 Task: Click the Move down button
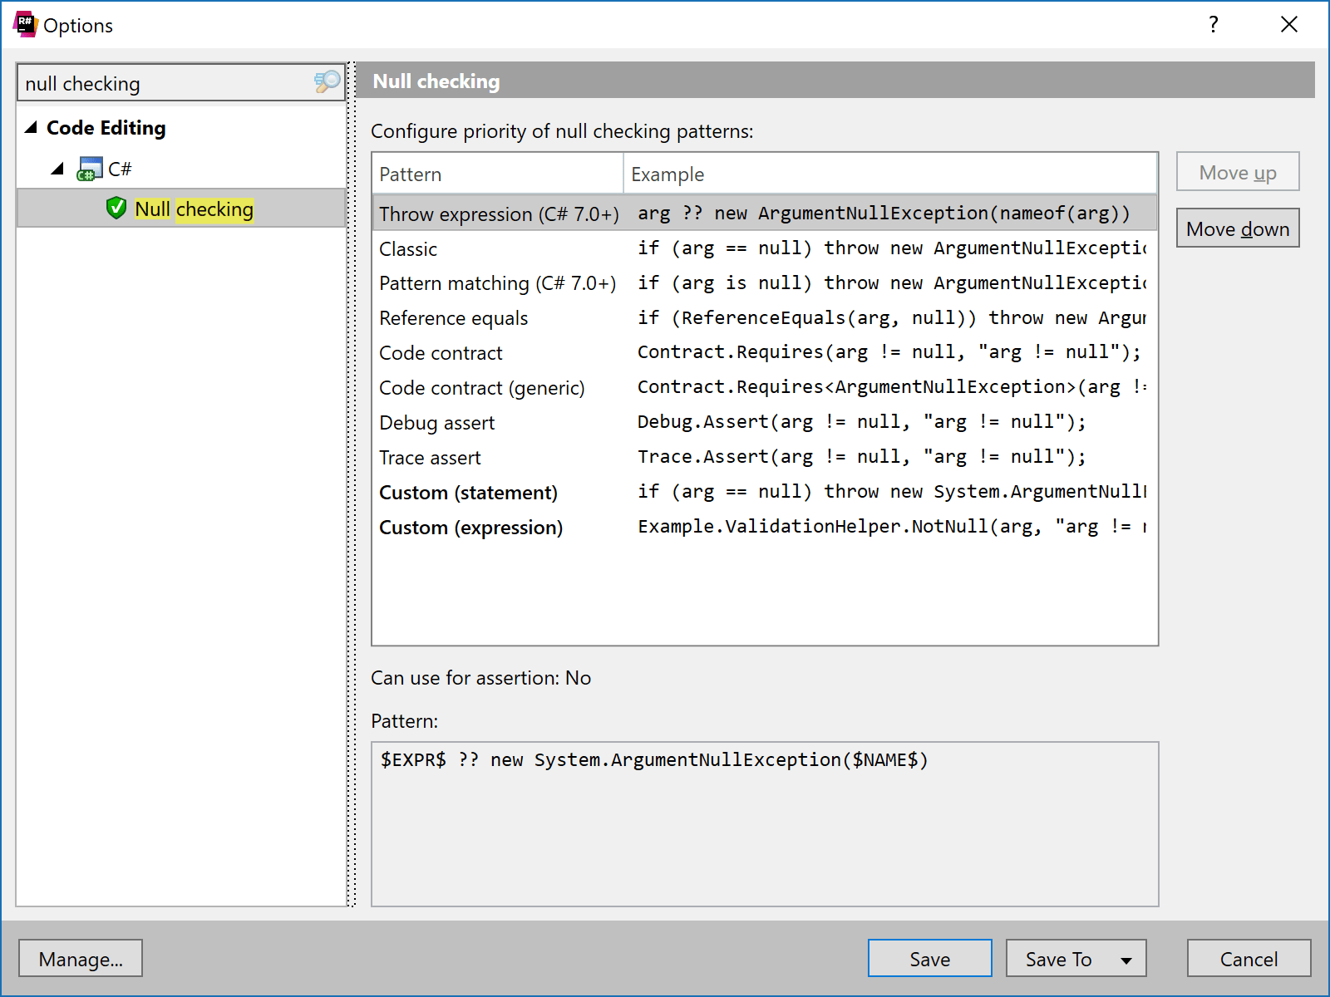point(1237,228)
